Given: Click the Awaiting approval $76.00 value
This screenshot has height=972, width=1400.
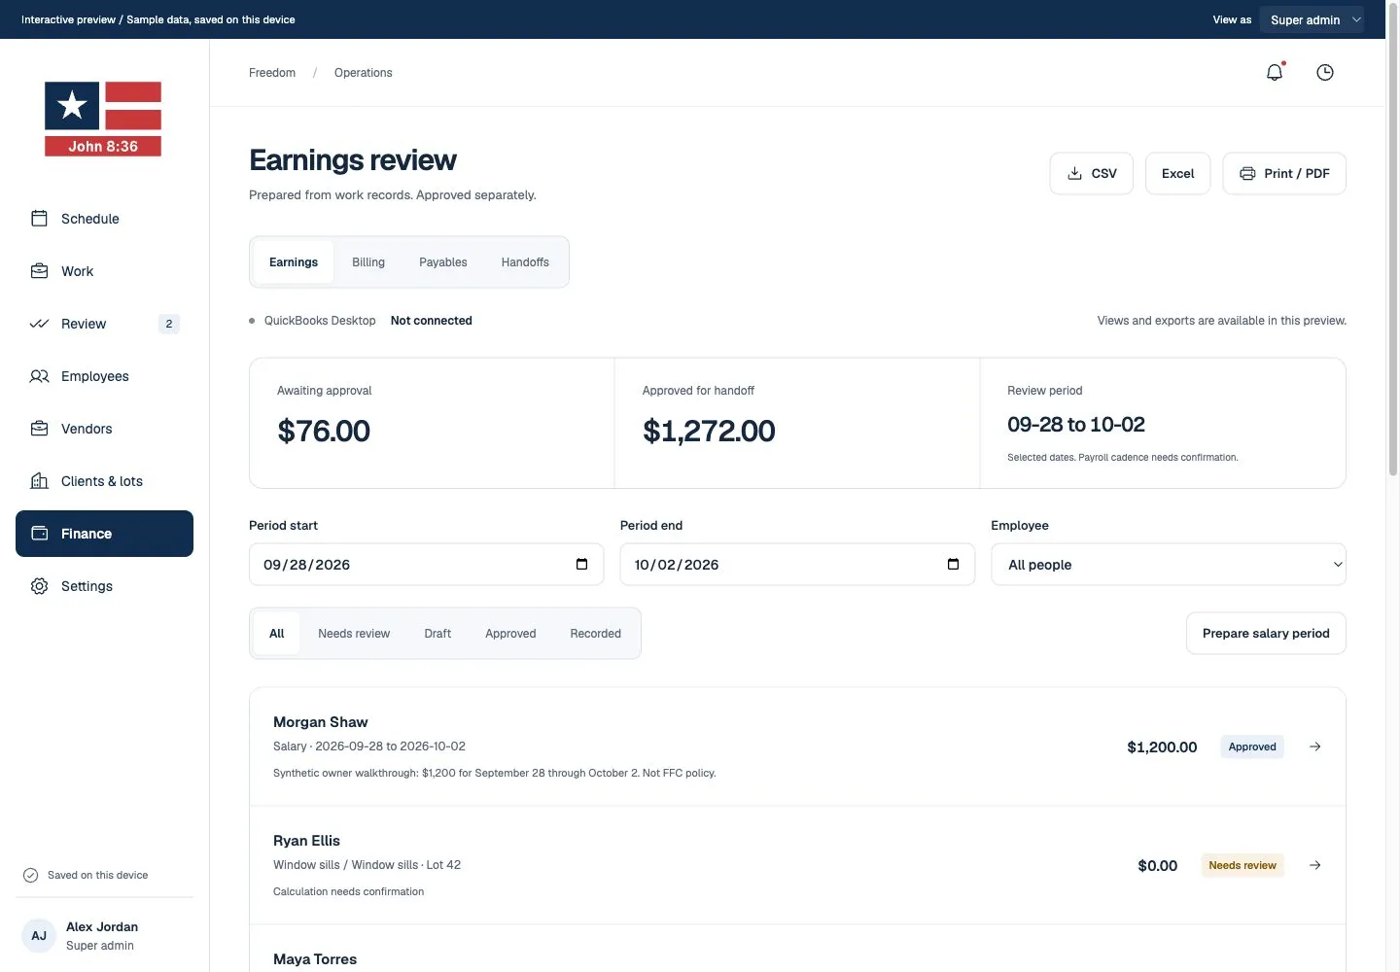Looking at the screenshot, I should click(x=324, y=431).
